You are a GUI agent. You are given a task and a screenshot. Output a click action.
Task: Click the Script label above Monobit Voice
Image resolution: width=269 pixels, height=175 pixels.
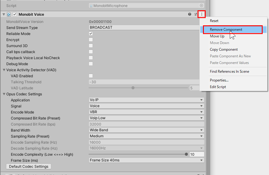point(11,6)
